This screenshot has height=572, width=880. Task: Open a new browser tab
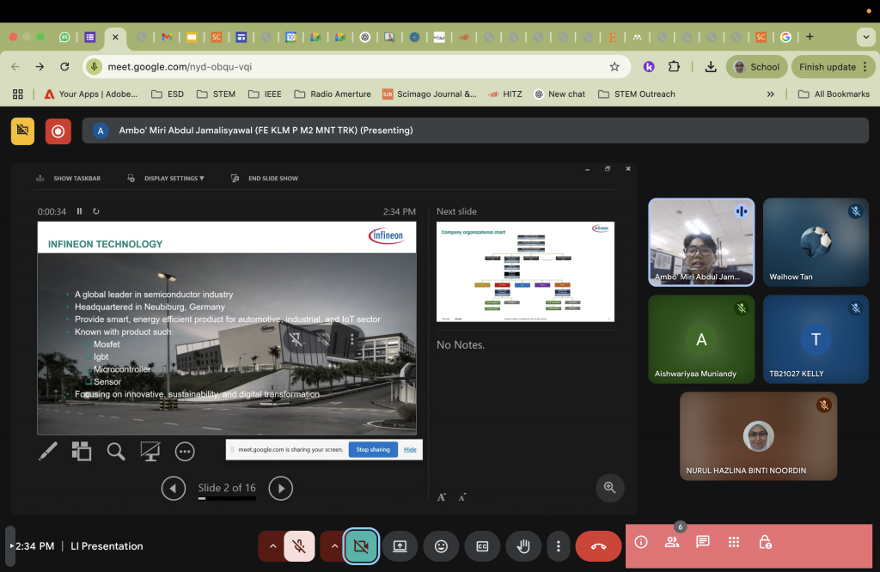pyautogui.click(x=810, y=37)
